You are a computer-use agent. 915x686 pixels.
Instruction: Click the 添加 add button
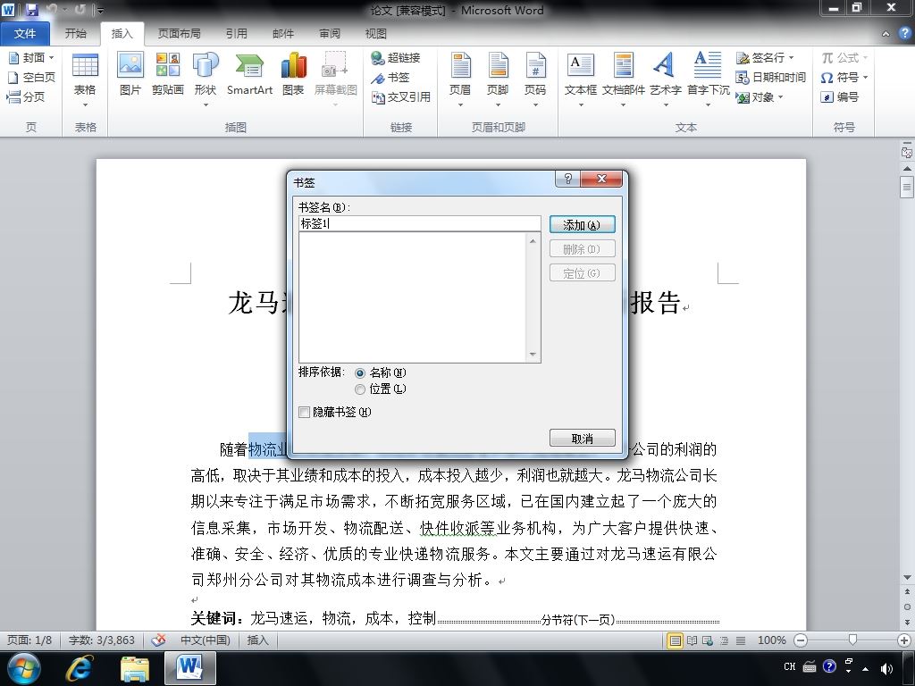(x=582, y=224)
